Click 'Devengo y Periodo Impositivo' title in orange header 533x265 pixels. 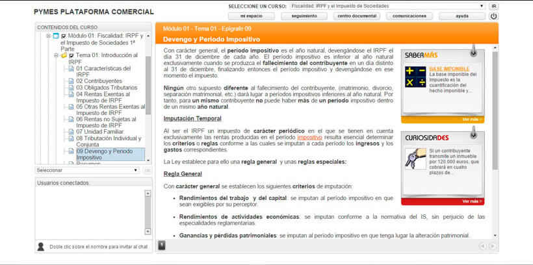pyautogui.click(x=211, y=40)
